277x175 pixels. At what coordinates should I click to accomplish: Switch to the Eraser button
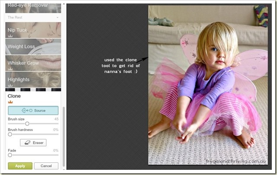coord(33,143)
